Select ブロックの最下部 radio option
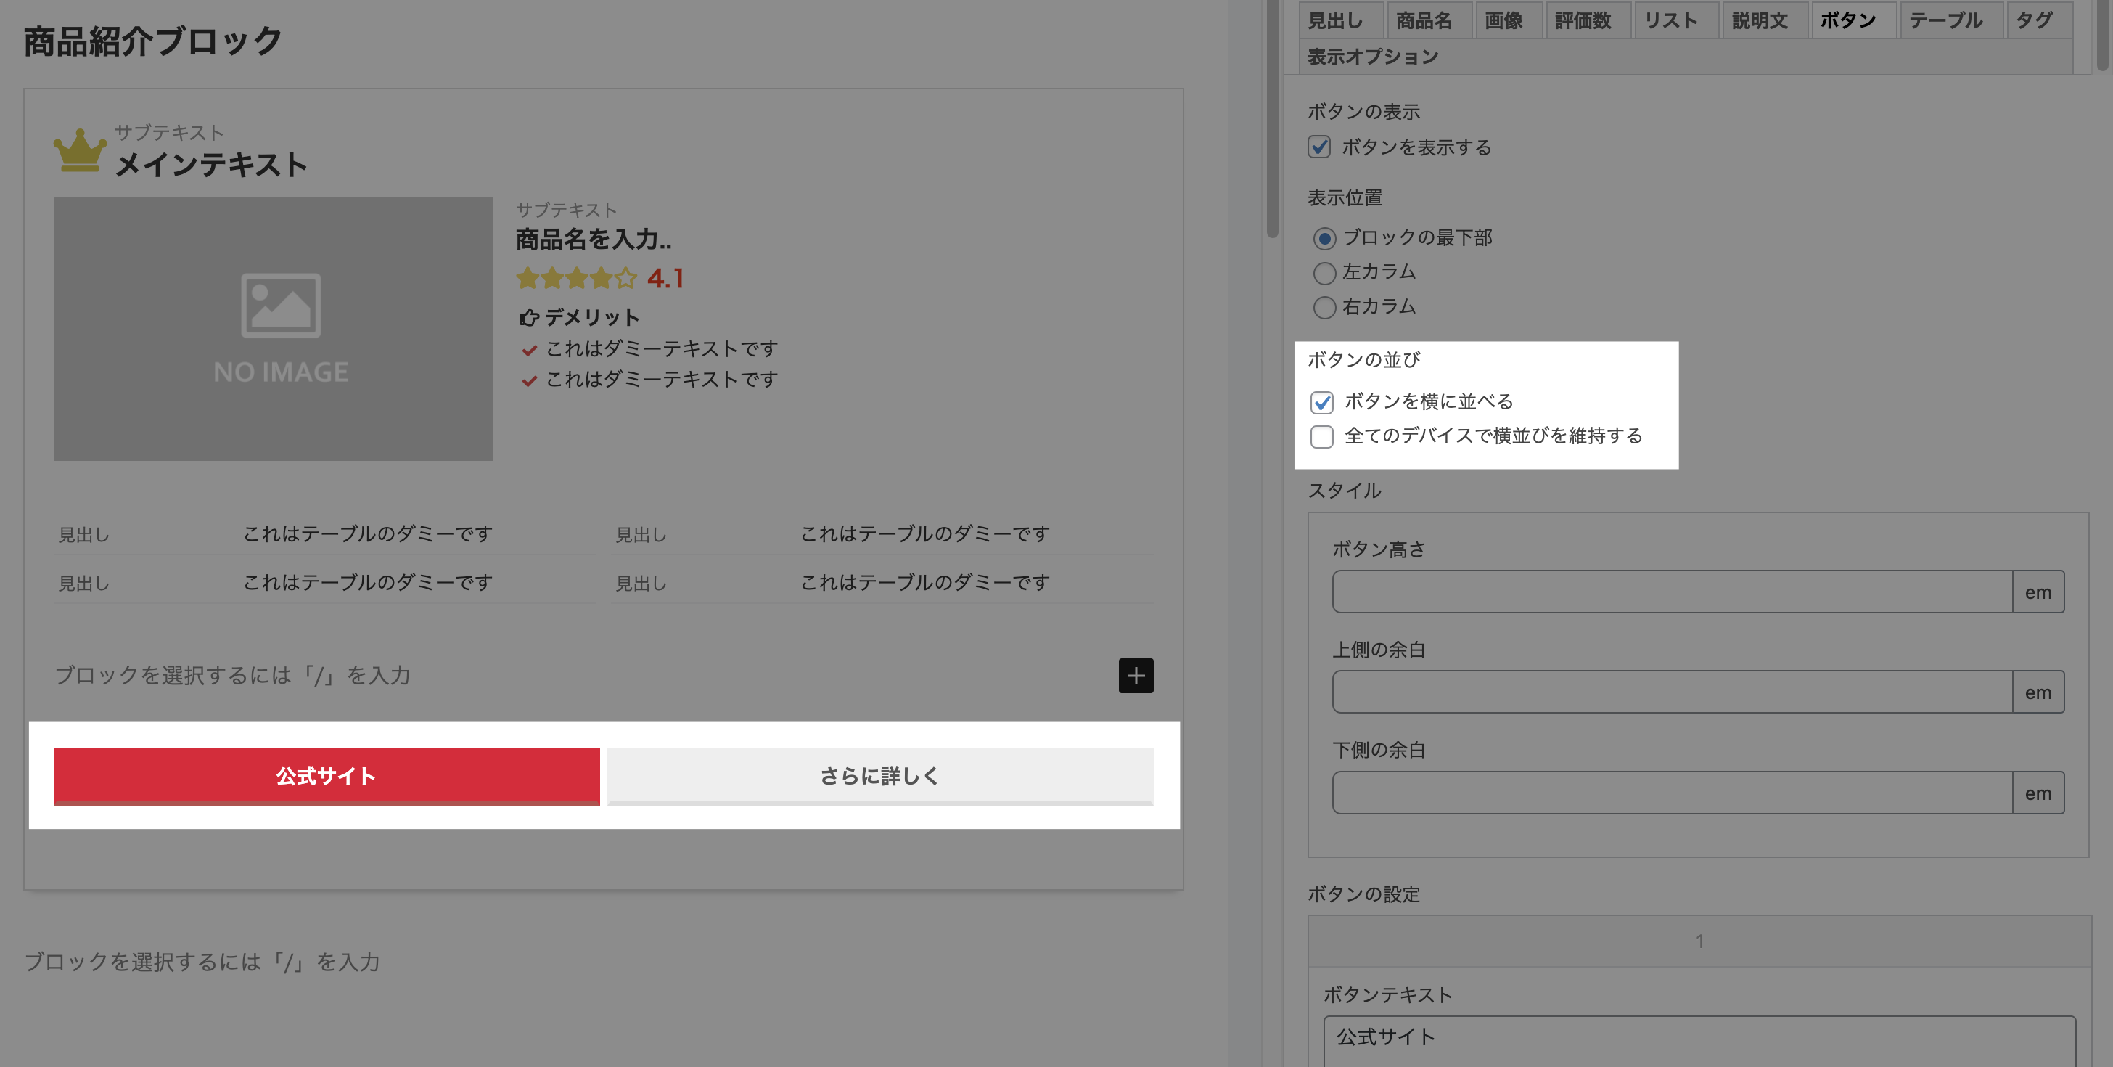 tap(1324, 239)
